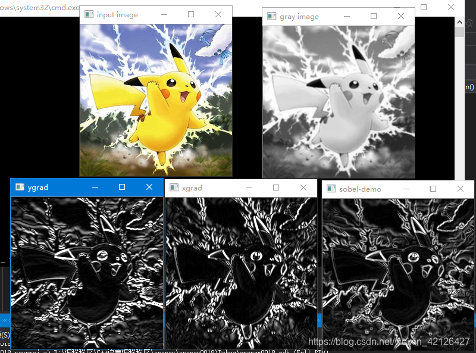Maximize the gray image window
The height and width of the screenshot is (353, 476).
click(374, 16)
